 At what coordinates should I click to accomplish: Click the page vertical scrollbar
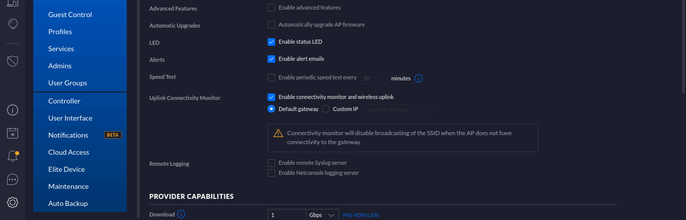[x=683, y=46]
